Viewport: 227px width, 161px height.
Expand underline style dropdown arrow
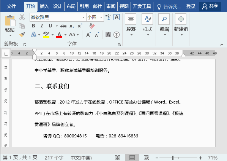(x=57, y=26)
